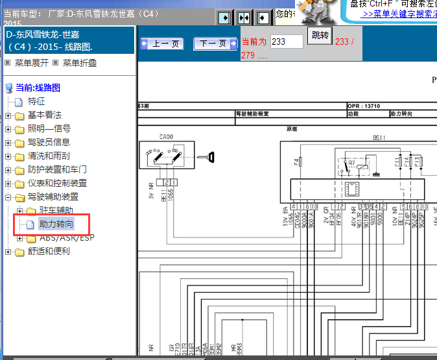This screenshot has width=437, height=360.
Task: Select the 照明—信号 folder label
Action: point(49,128)
